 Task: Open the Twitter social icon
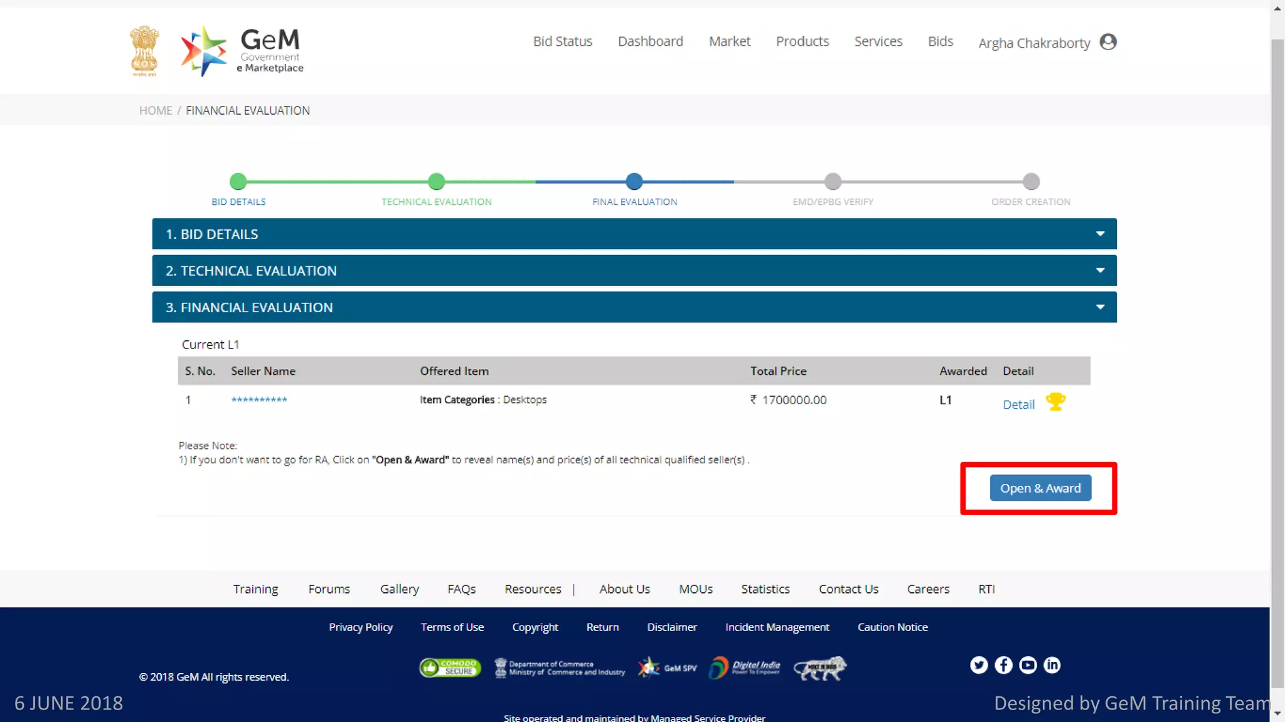pos(979,665)
